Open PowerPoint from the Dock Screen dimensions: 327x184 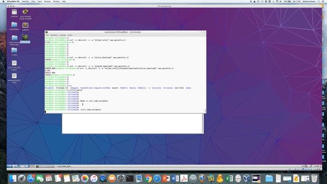[166, 178]
